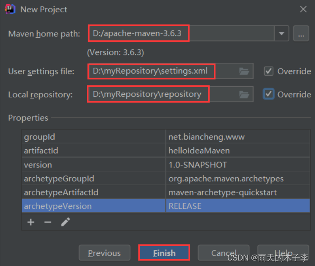Click the Edit property pencil icon
This screenshot has height=266, width=315.
[66, 222]
